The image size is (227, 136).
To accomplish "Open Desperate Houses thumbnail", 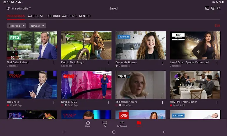I will [141, 45].
